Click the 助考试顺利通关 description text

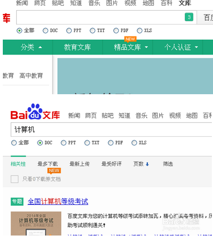coord(86,225)
